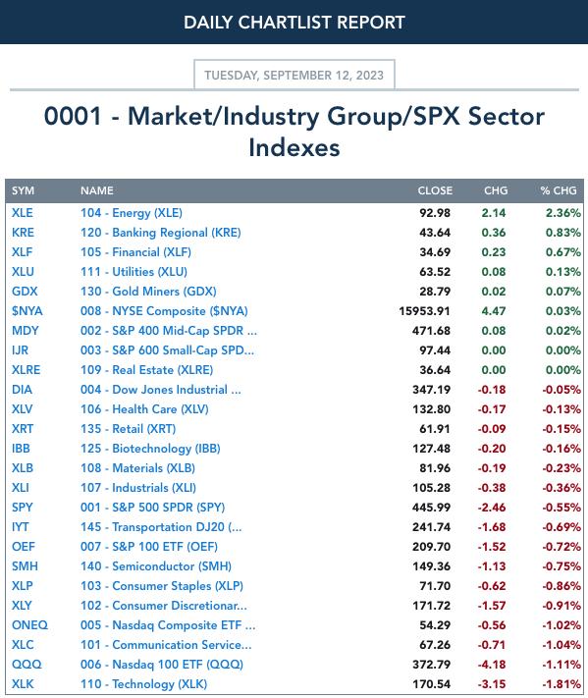Screen dimensions: 588x698
Task: Click the IJR ticker symbol
Action: coord(20,350)
